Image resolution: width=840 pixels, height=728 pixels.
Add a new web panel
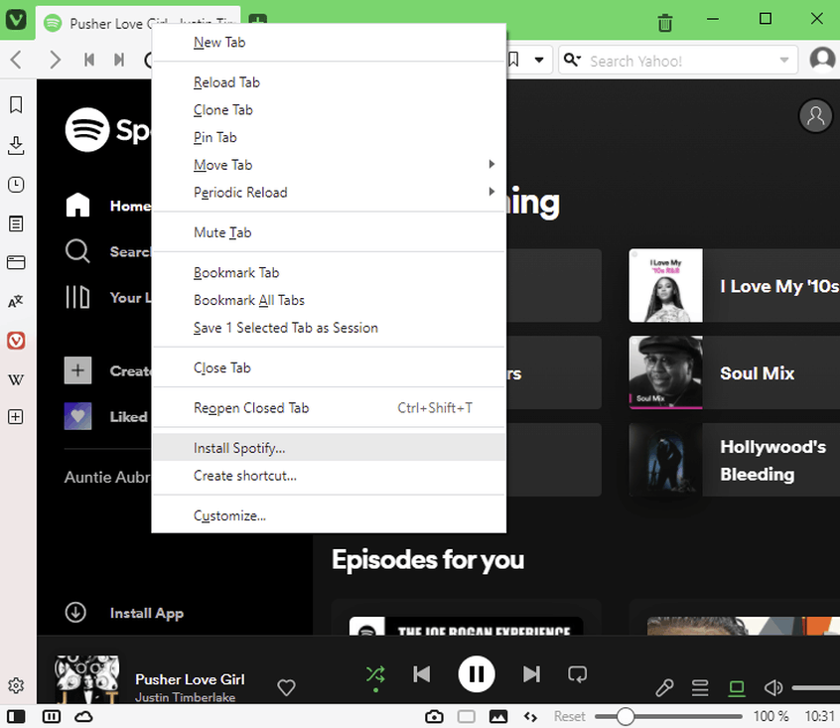click(16, 417)
